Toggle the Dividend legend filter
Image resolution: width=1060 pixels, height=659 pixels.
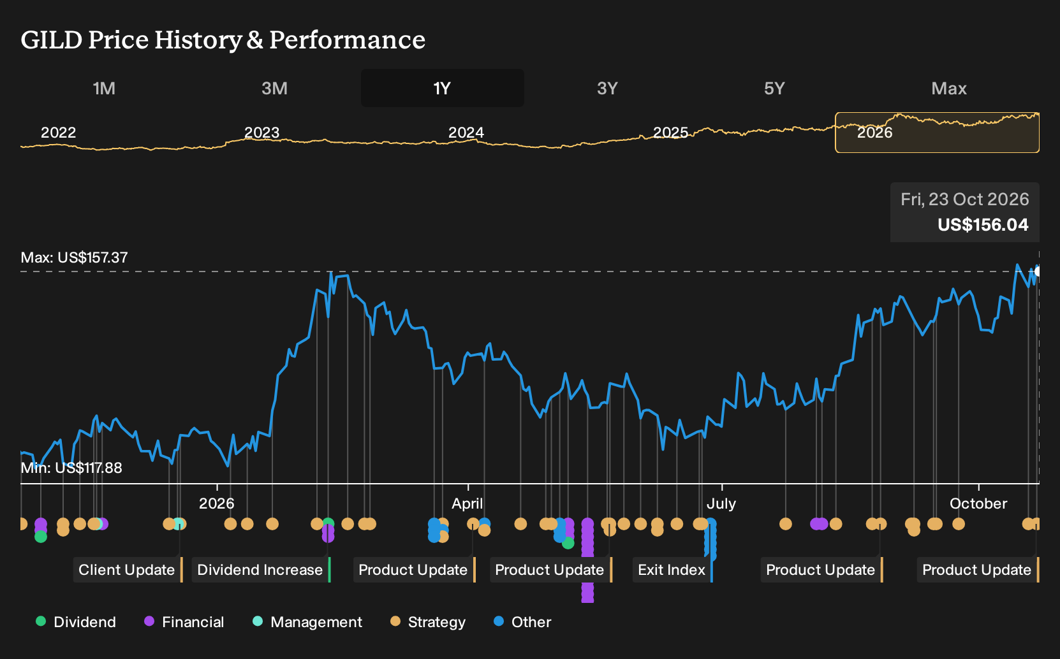point(76,622)
